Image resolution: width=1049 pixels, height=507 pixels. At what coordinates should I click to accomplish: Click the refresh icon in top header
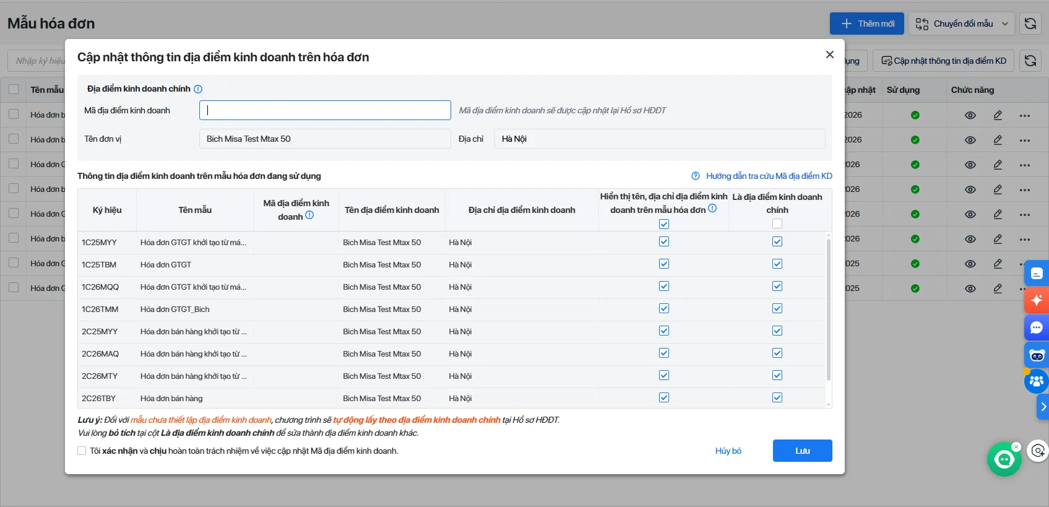(x=1030, y=24)
